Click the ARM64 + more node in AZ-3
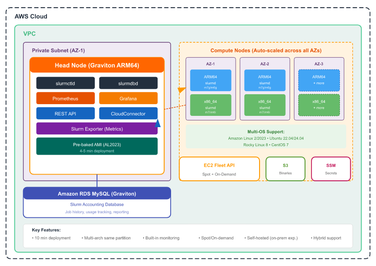Image resolution: width=376 pixels, height=266 pixels. pyautogui.click(x=319, y=80)
